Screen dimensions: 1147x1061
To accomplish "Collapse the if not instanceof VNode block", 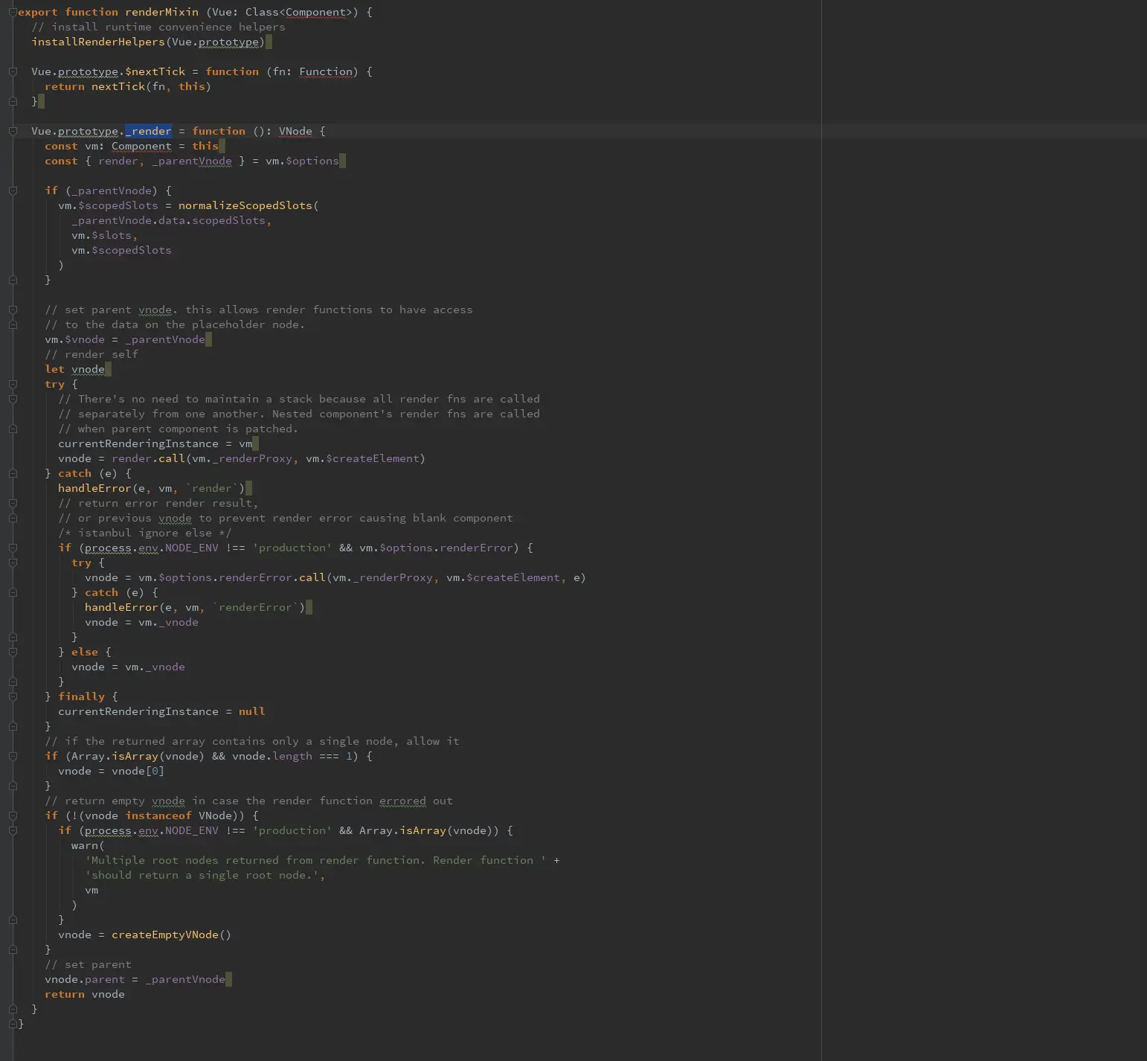I will coord(13,815).
